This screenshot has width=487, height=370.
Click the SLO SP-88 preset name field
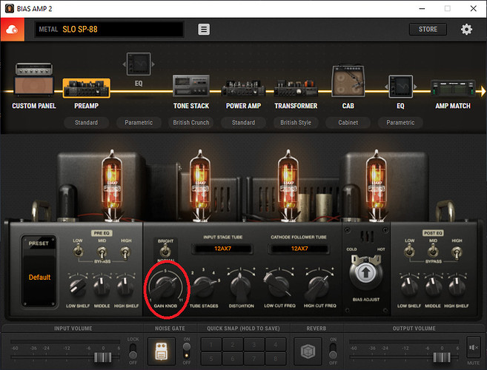click(x=109, y=30)
